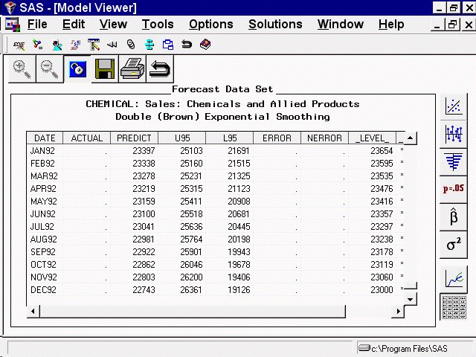Screen dimensions: 476x357
Task: Open the Options menu
Action: pos(210,25)
